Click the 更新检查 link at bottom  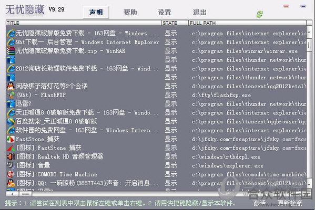(289, 203)
